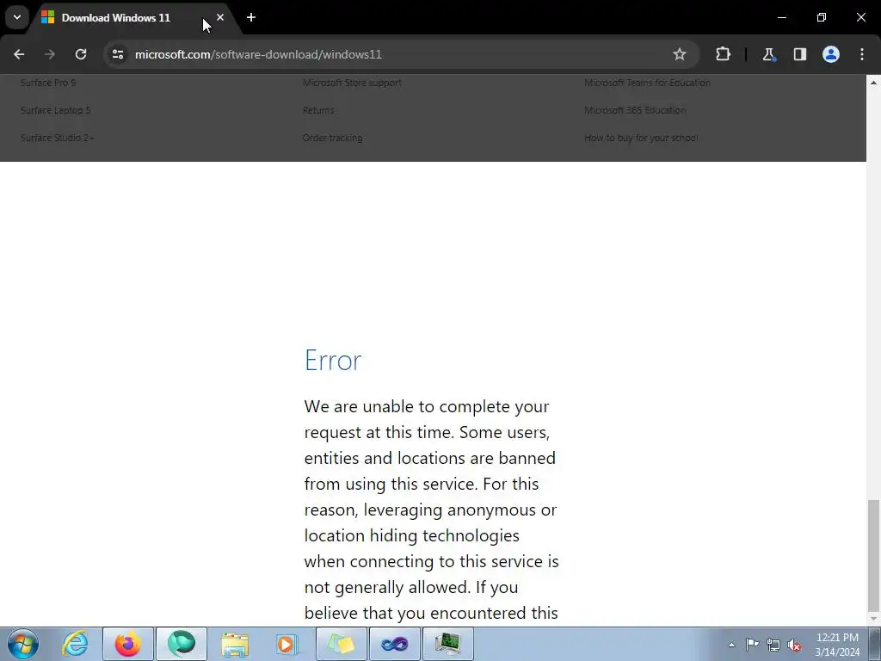The height and width of the screenshot is (661, 881).
Task: Open Windows Media Player from taskbar
Action: tap(287, 644)
